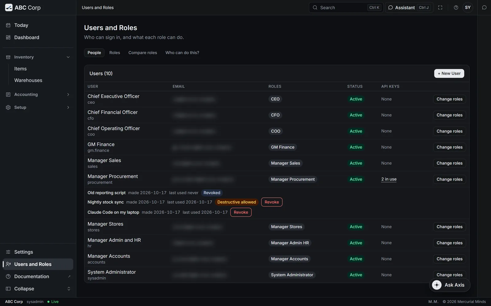Expand the Accounting section chevron

coord(68,95)
